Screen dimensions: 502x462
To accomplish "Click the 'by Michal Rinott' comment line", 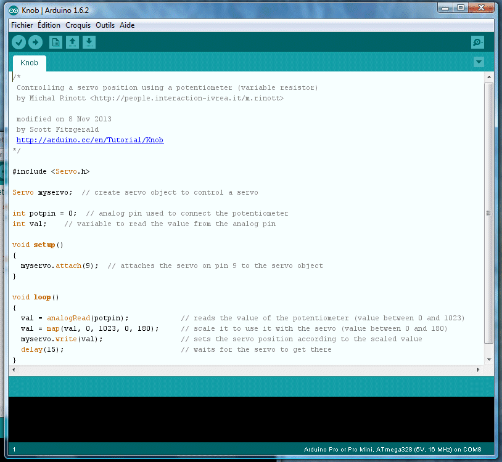I will pos(150,98).
